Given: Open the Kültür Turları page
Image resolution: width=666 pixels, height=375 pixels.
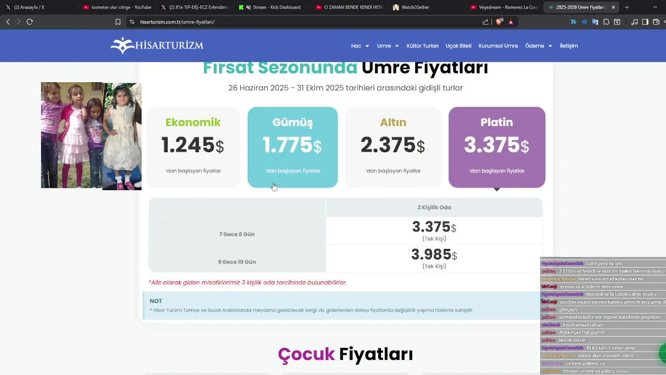Looking at the screenshot, I should point(422,46).
